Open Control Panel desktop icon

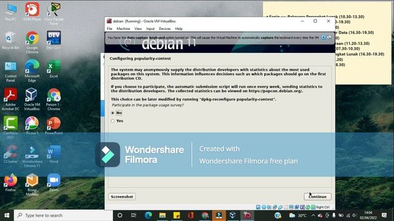tap(10, 71)
